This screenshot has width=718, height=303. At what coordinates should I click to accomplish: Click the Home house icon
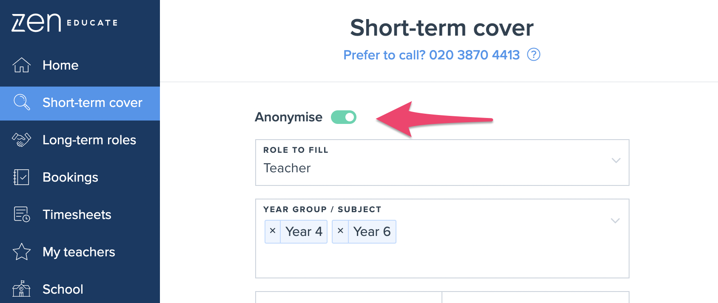[21, 65]
